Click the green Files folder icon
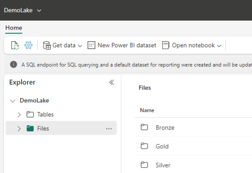252x173 pixels. 30,129
